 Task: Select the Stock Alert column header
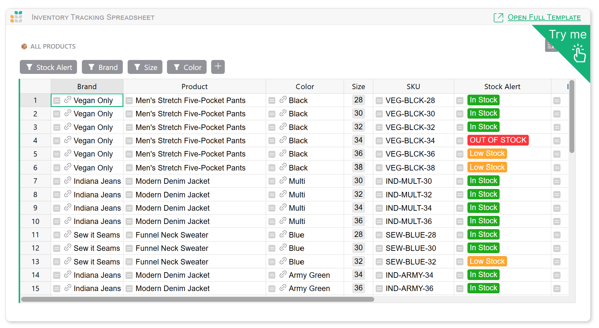click(x=503, y=87)
